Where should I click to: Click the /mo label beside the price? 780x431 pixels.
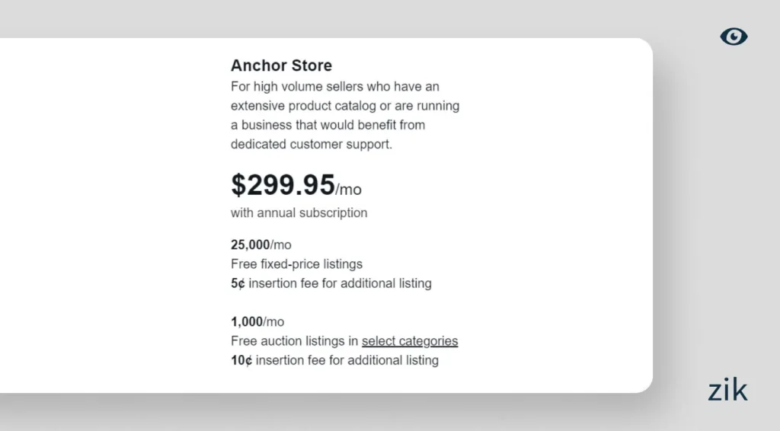(349, 189)
